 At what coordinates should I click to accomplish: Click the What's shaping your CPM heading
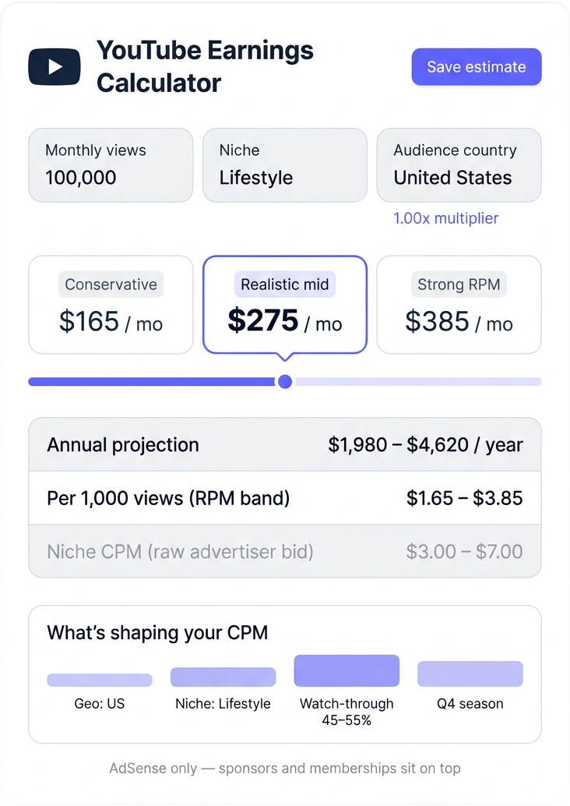tap(157, 633)
